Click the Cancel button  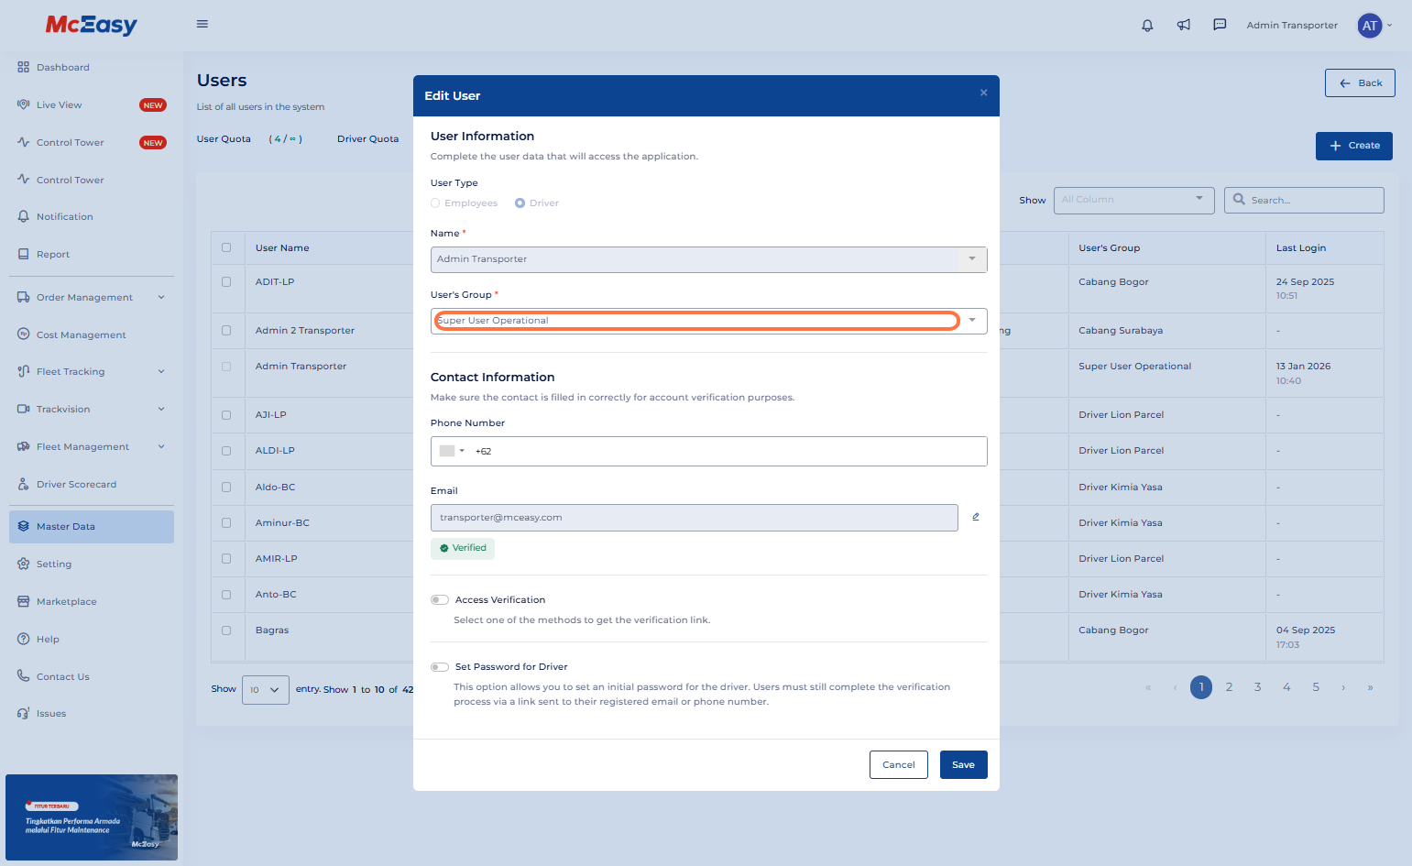pyautogui.click(x=898, y=765)
